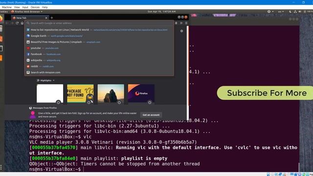Open the blank white highlight thumbnail
313x176 pixels.
[x=50, y=93]
